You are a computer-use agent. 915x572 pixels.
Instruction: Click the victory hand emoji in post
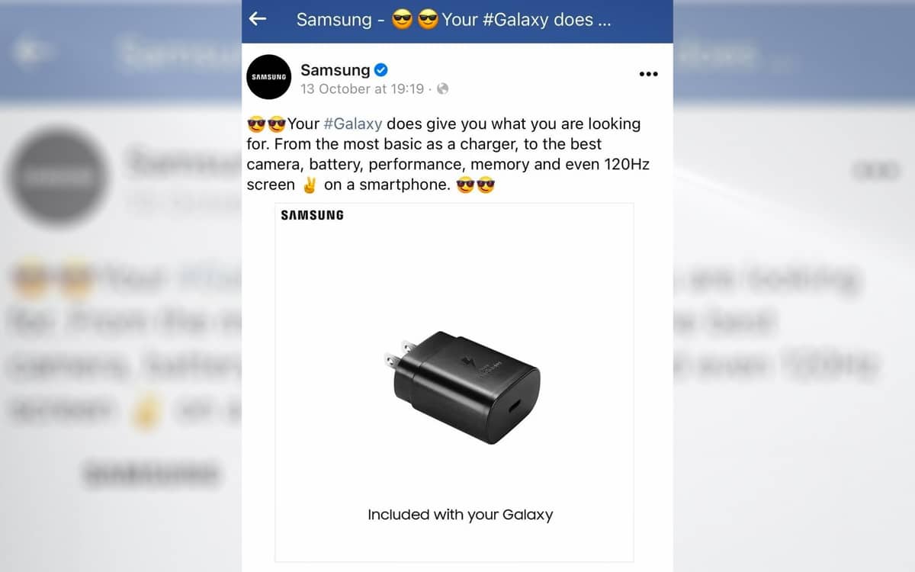309,185
